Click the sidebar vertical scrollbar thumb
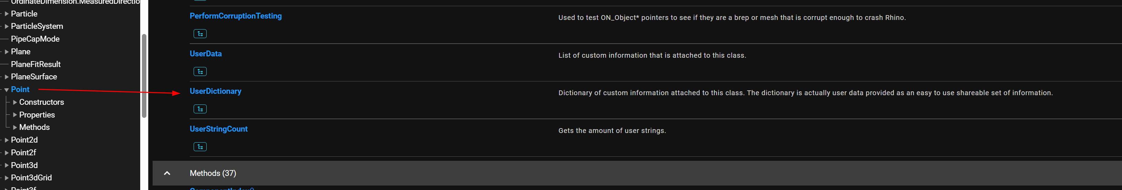The height and width of the screenshot is (190, 1122). (x=144, y=76)
